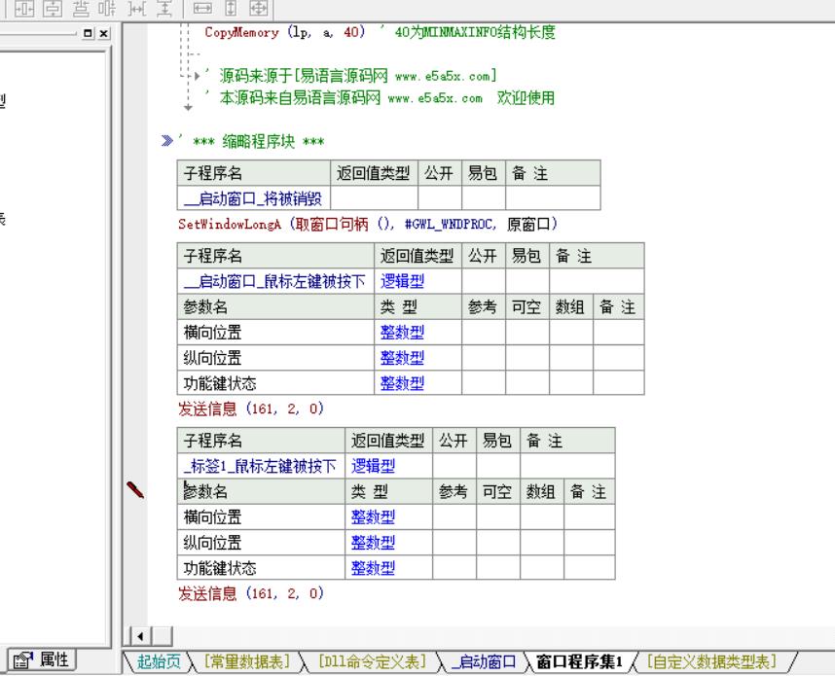Click the align bottoms toolbar icon
Image resolution: width=835 pixels, height=676 pixels.
click(x=81, y=9)
